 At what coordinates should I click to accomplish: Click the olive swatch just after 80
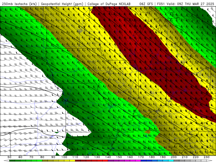[x=45, y=160]
